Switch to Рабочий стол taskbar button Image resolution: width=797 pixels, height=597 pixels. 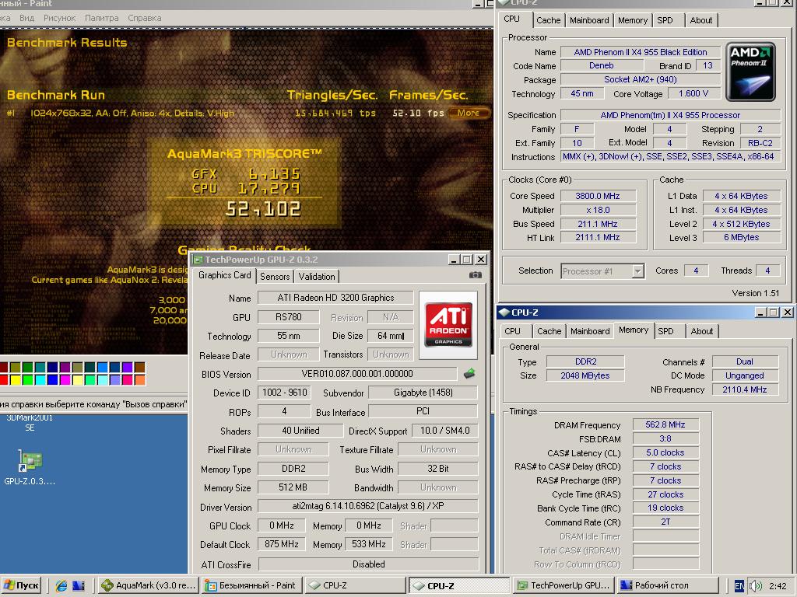click(668, 585)
